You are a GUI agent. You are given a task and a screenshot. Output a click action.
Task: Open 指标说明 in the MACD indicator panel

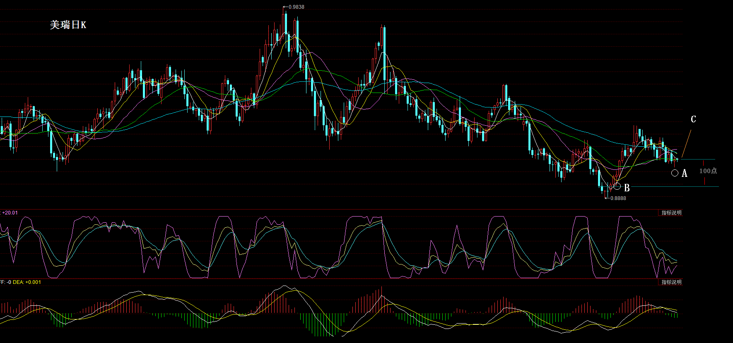pyautogui.click(x=671, y=282)
